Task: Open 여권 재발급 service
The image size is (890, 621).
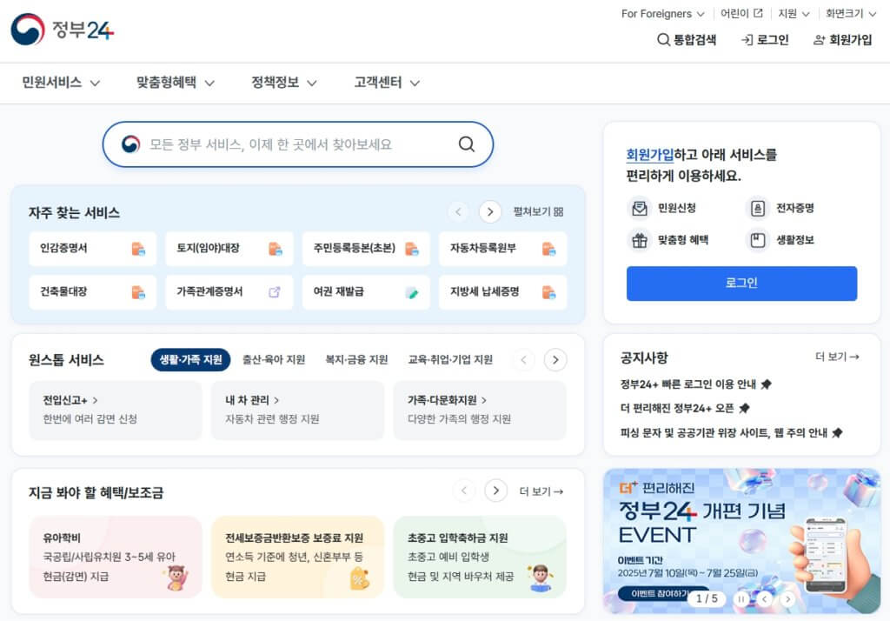Action: pos(366,292)
